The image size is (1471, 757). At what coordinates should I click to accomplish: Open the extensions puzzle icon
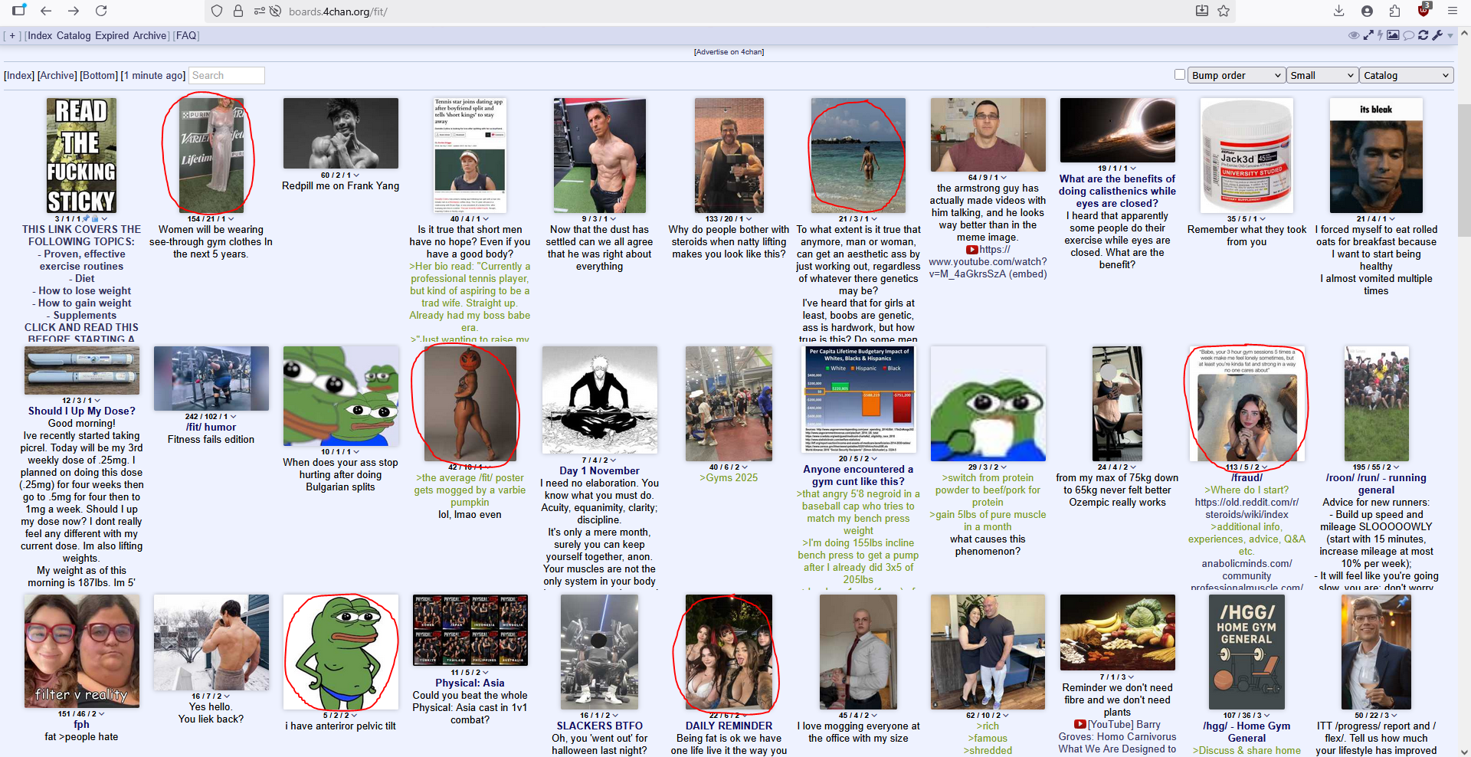1394,11
